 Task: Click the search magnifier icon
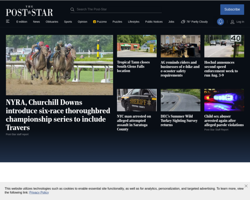(x=72, y=9)
